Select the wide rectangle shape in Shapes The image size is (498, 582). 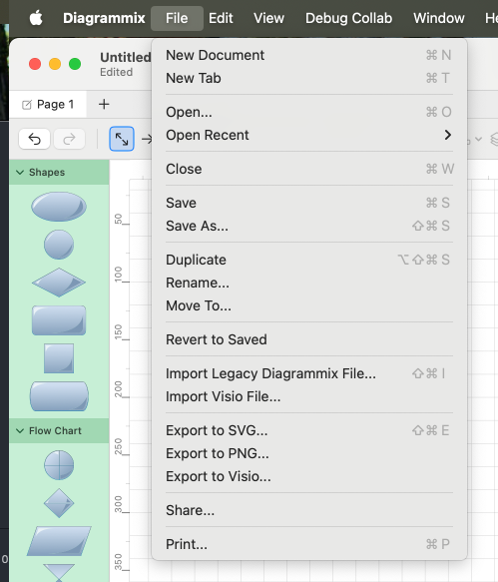tap(59, 320)
